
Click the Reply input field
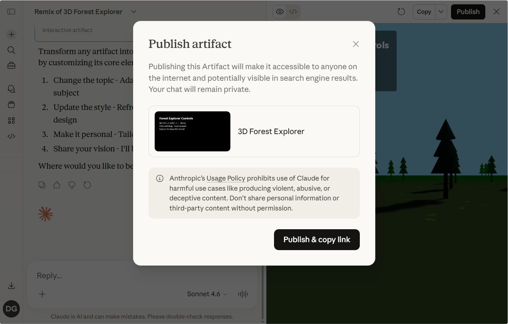pyautogui.click(x=142, y=276)
